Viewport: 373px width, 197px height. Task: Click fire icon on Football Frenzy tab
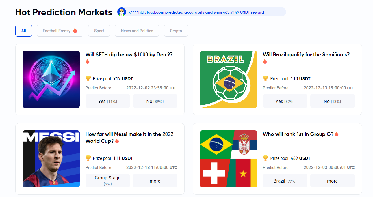tap(75, 31)
